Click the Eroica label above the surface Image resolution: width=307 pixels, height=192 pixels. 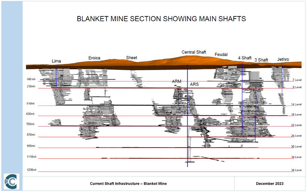pyautogui.click(x=94, y=58)
